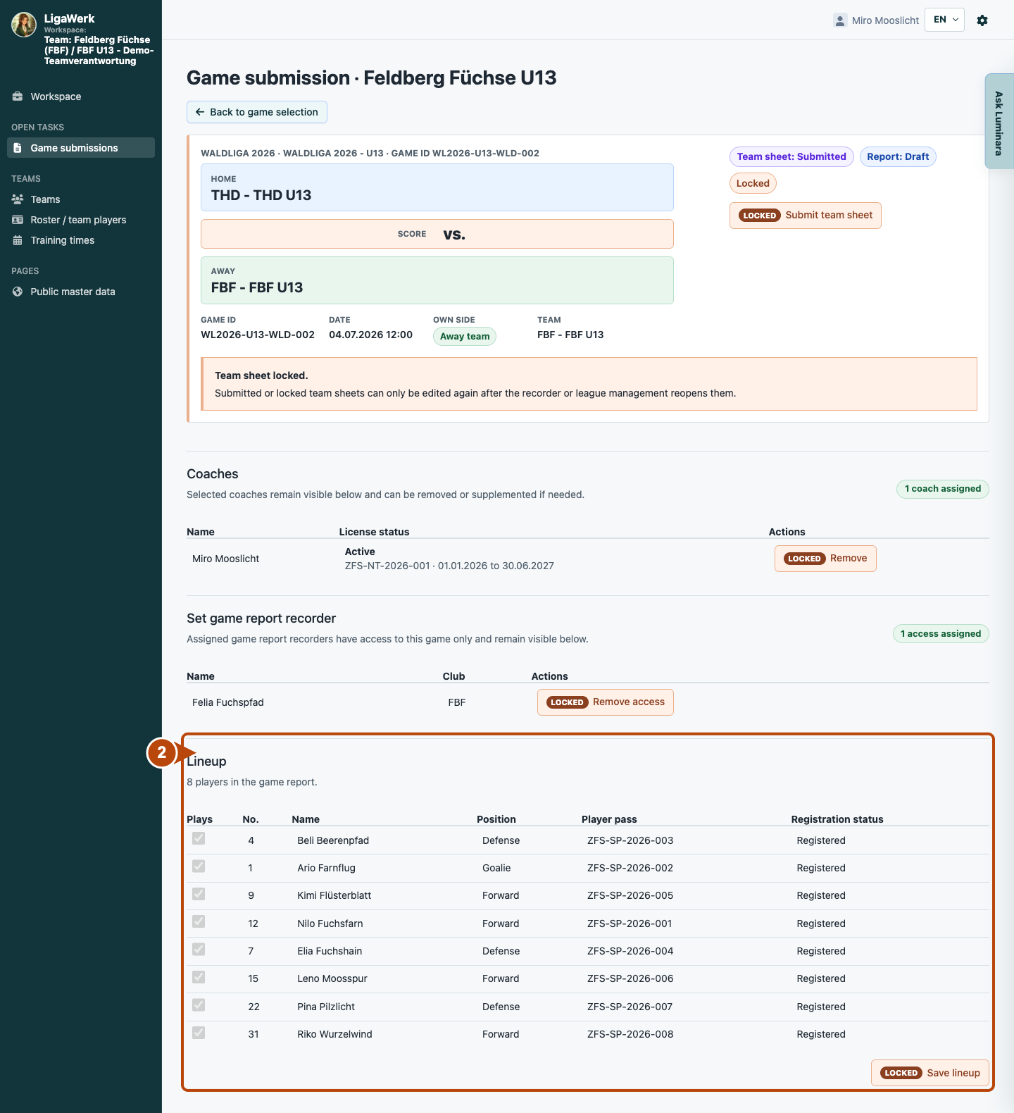
Task: Click coach license ZFS-NT-2026-001 text
Action: coord(387,566)
